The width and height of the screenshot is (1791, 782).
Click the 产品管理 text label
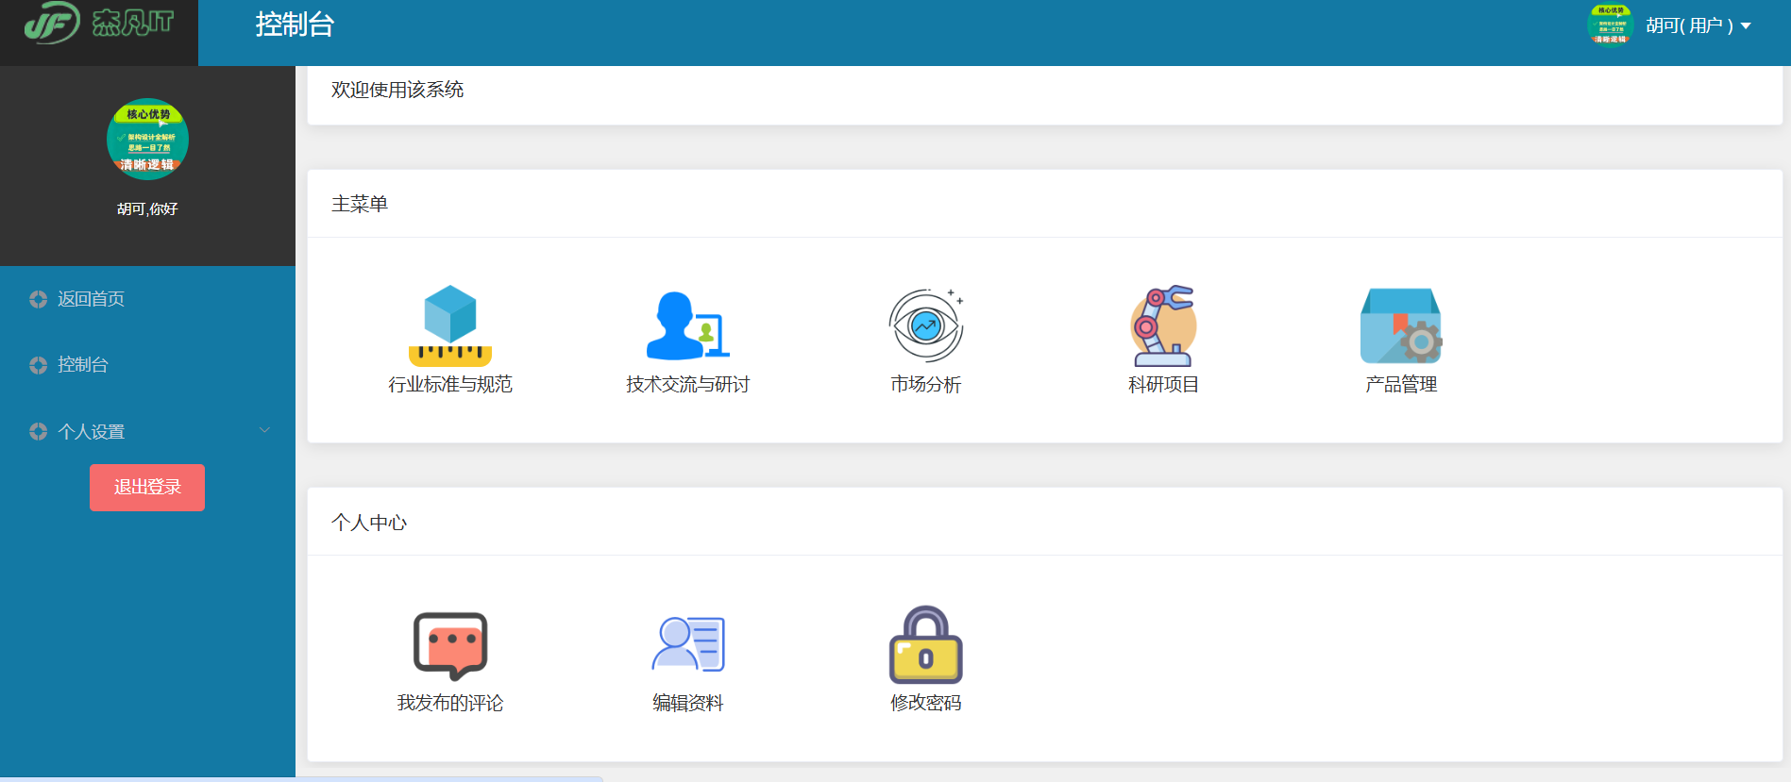tap(1401, 385)
